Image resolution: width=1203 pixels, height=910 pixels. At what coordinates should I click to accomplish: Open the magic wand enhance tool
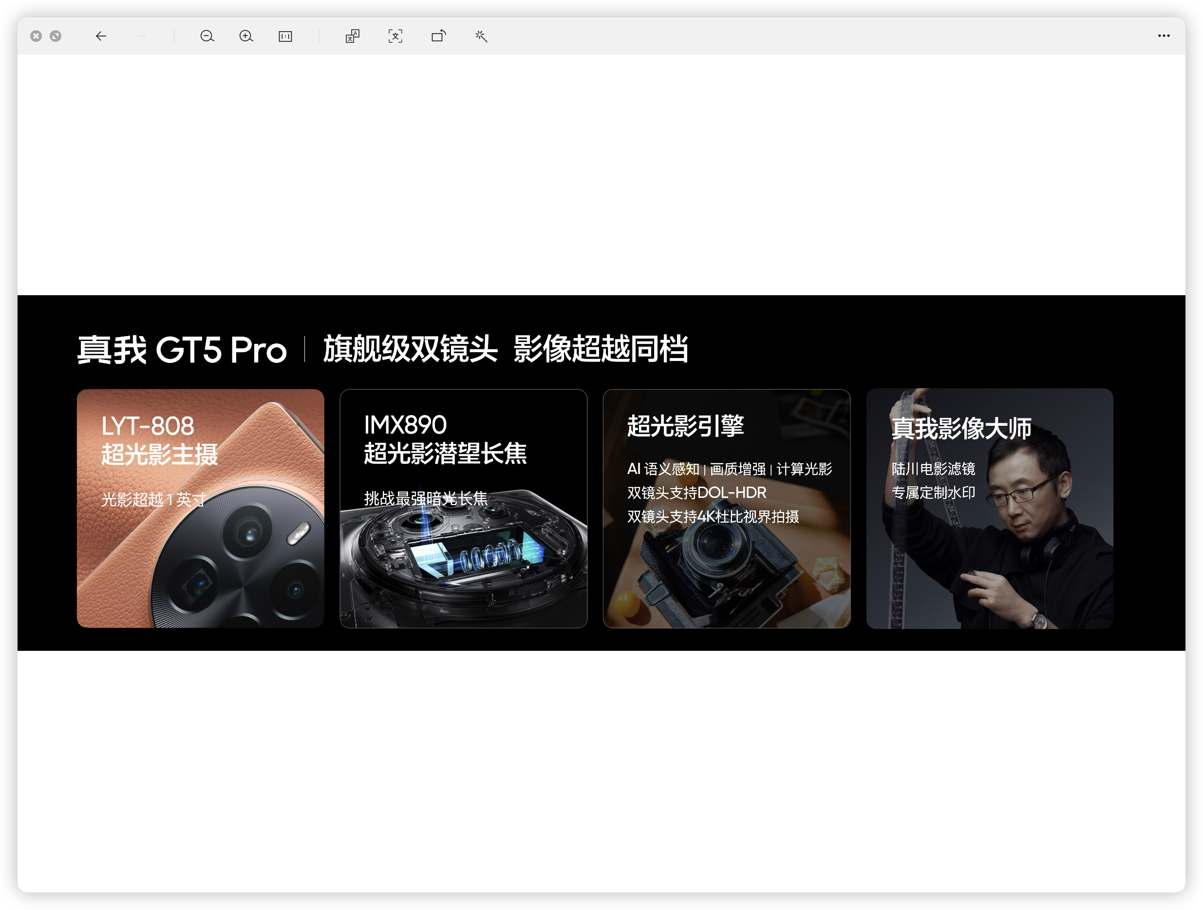[x=481, y=36]
